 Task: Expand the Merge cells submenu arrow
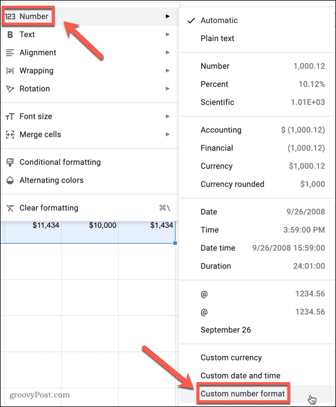click(x=168, y=135)
